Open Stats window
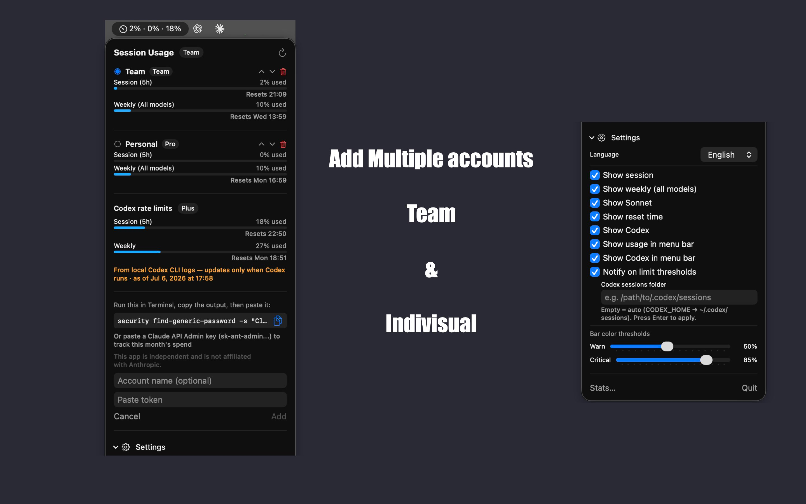 tap(603, 388)
